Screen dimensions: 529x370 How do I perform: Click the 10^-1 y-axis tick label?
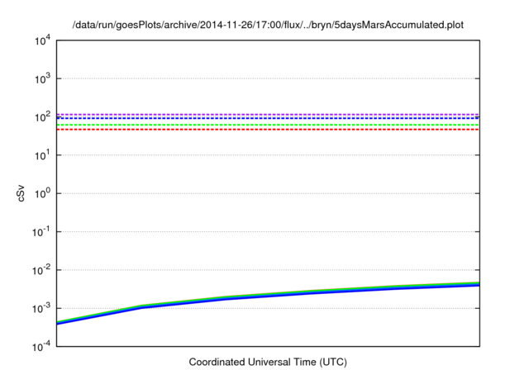[x=41, y=232]
